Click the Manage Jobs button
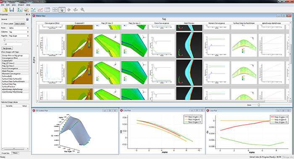 point(288,157)
